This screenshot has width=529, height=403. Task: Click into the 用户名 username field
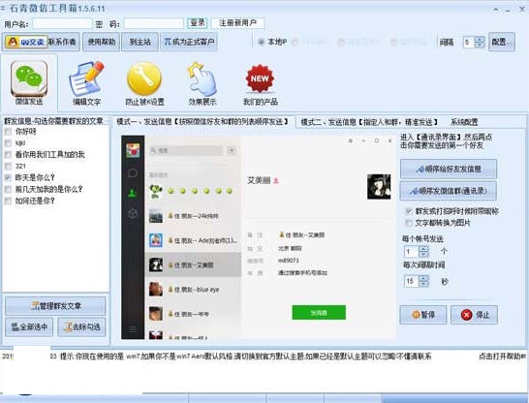pos(62,23)
